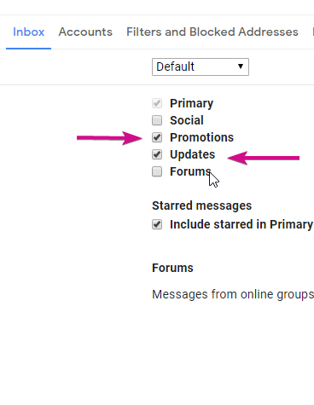
Task: Open Filters and Blocked Addresses tab
Action: [x=212, y=32]
